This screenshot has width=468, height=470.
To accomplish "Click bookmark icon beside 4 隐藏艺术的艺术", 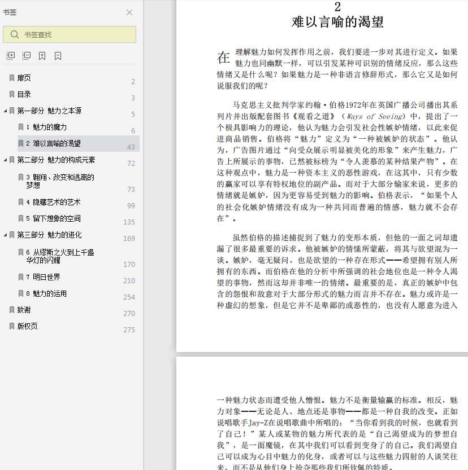I will coord(21,203).
